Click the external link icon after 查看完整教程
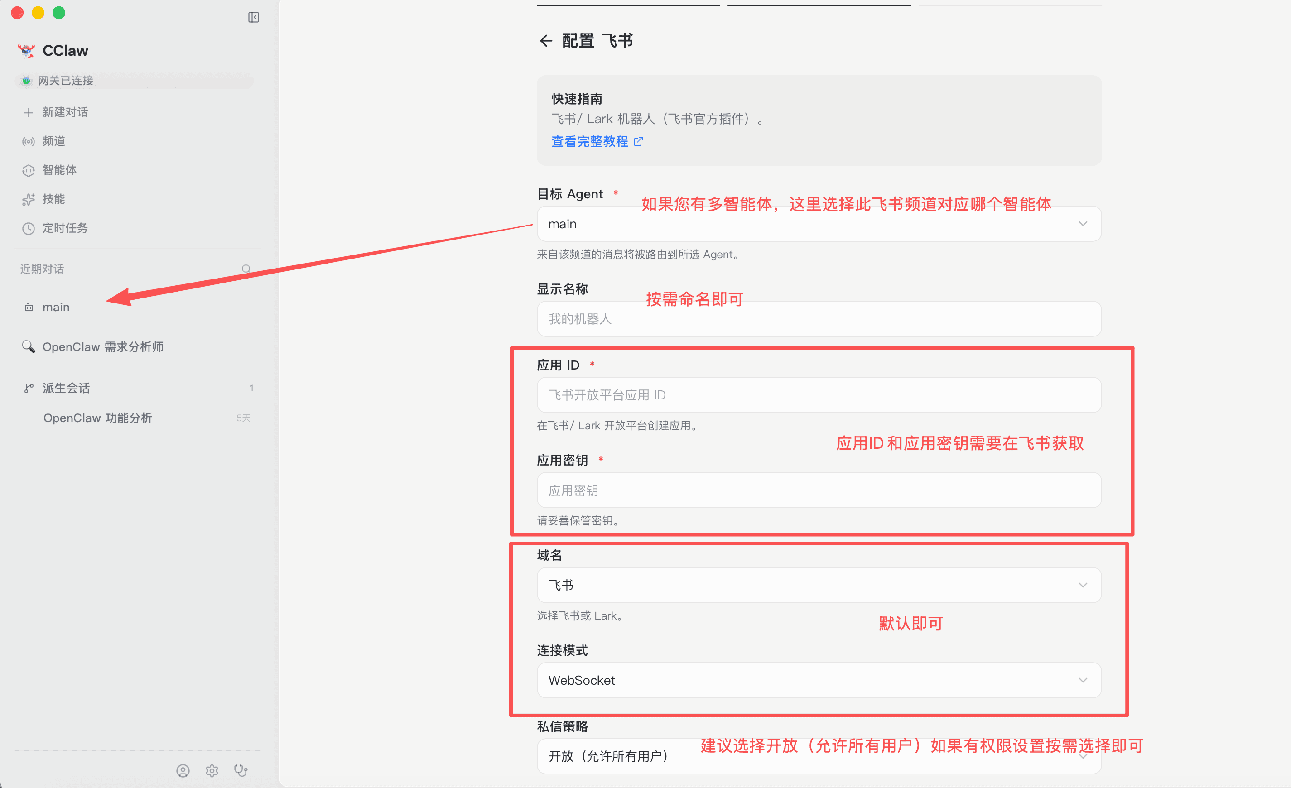This screenshot has width=1291, height=788. tap(638, 141)
